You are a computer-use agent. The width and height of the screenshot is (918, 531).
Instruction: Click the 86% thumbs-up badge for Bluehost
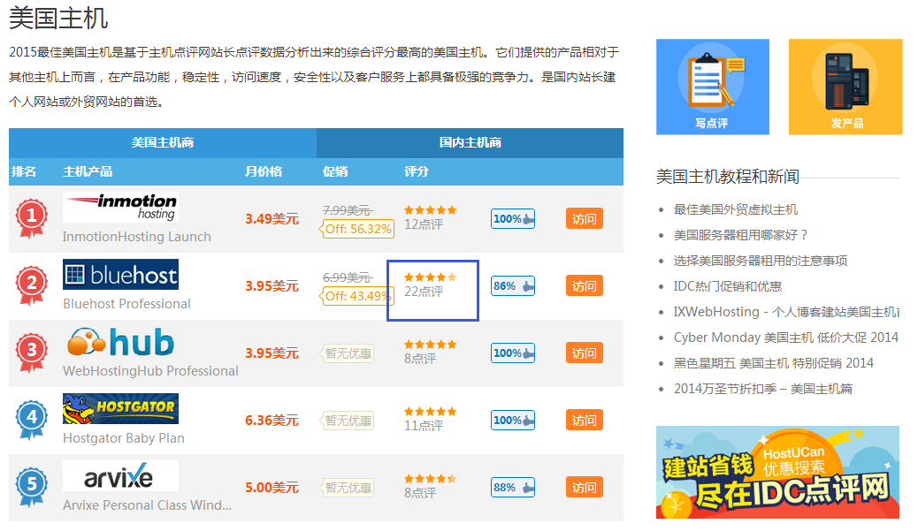click(x=513, y=286)
